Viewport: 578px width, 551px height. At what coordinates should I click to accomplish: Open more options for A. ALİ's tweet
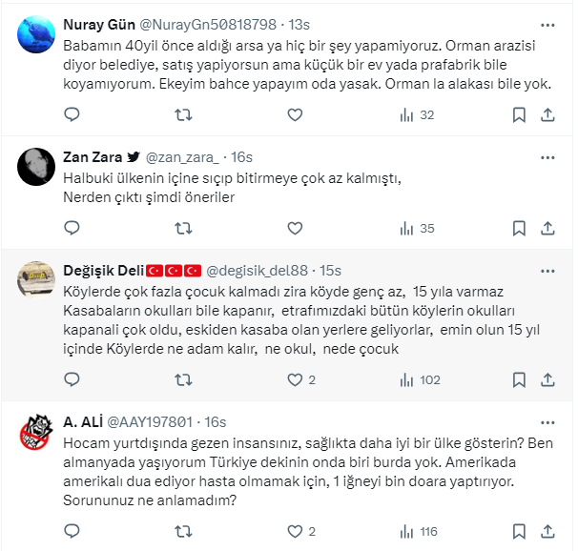click(x=548, y=421)
